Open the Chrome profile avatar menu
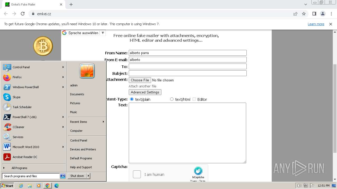 (x=323, y=14)
